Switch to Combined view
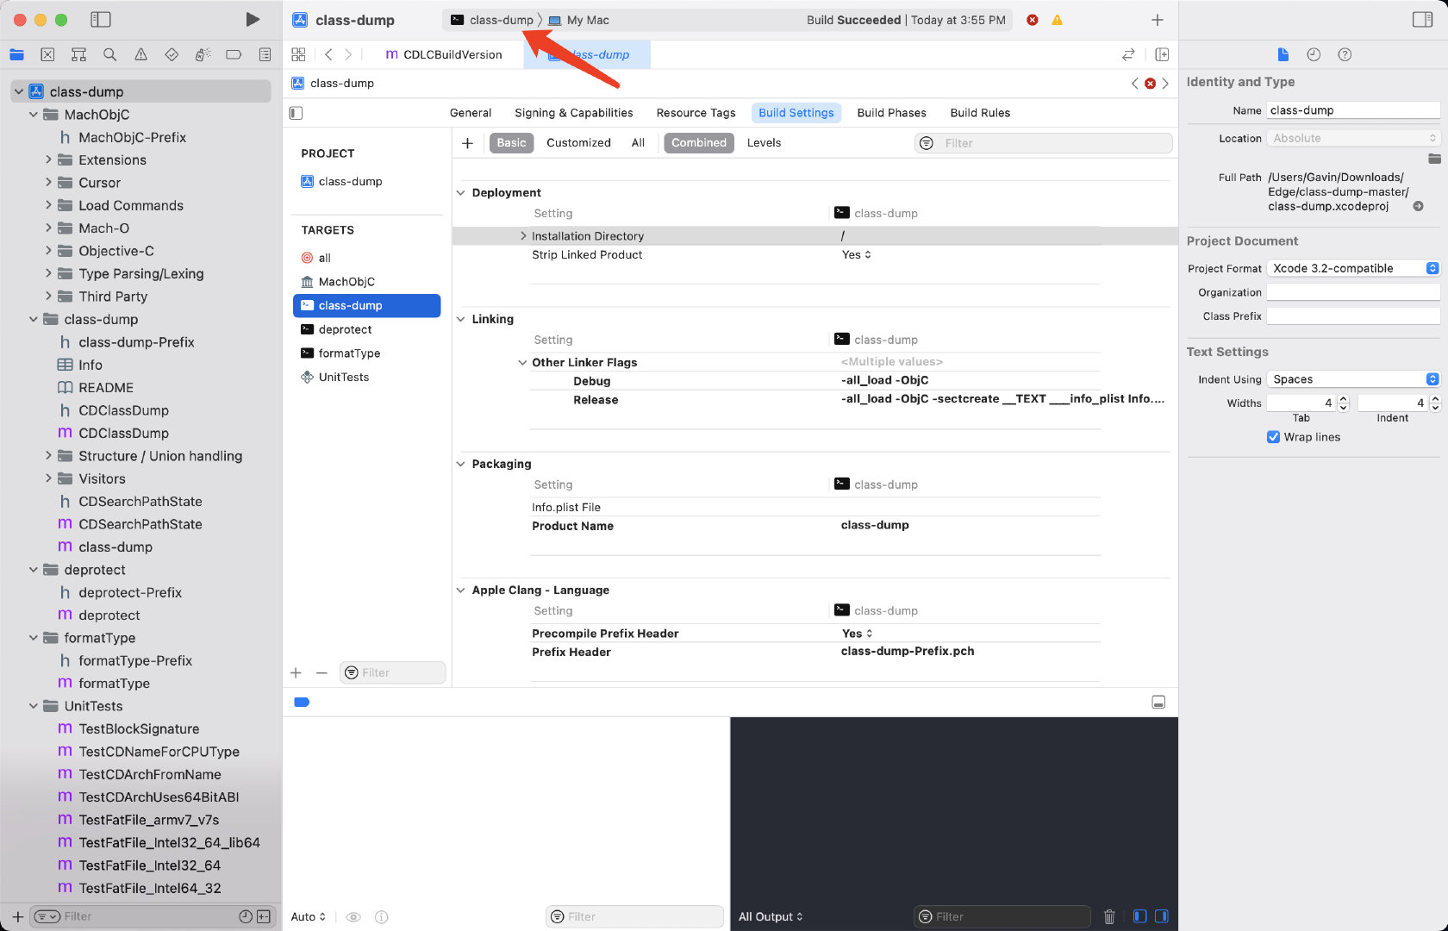Screen dimensions: 1448x931 [x=699, y=143]
